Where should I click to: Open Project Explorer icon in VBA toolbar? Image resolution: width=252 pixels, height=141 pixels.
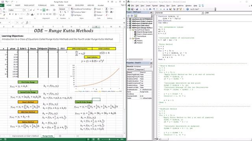pos(174,9)
